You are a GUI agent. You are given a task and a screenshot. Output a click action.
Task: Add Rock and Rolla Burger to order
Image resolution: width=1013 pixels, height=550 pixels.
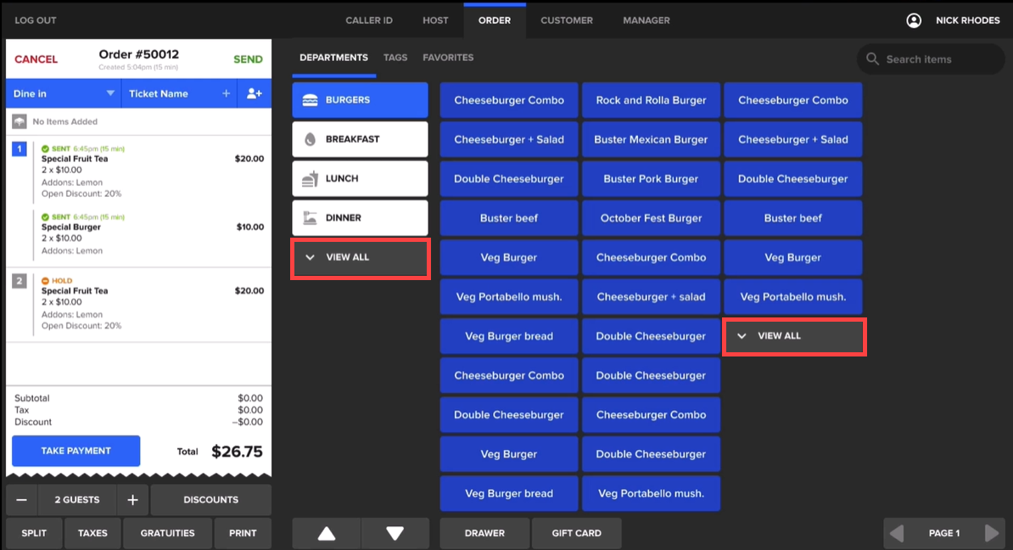point(651,100)
